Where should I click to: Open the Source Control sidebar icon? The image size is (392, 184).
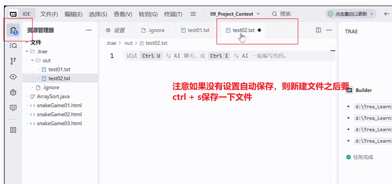click(x=13, y=61)
